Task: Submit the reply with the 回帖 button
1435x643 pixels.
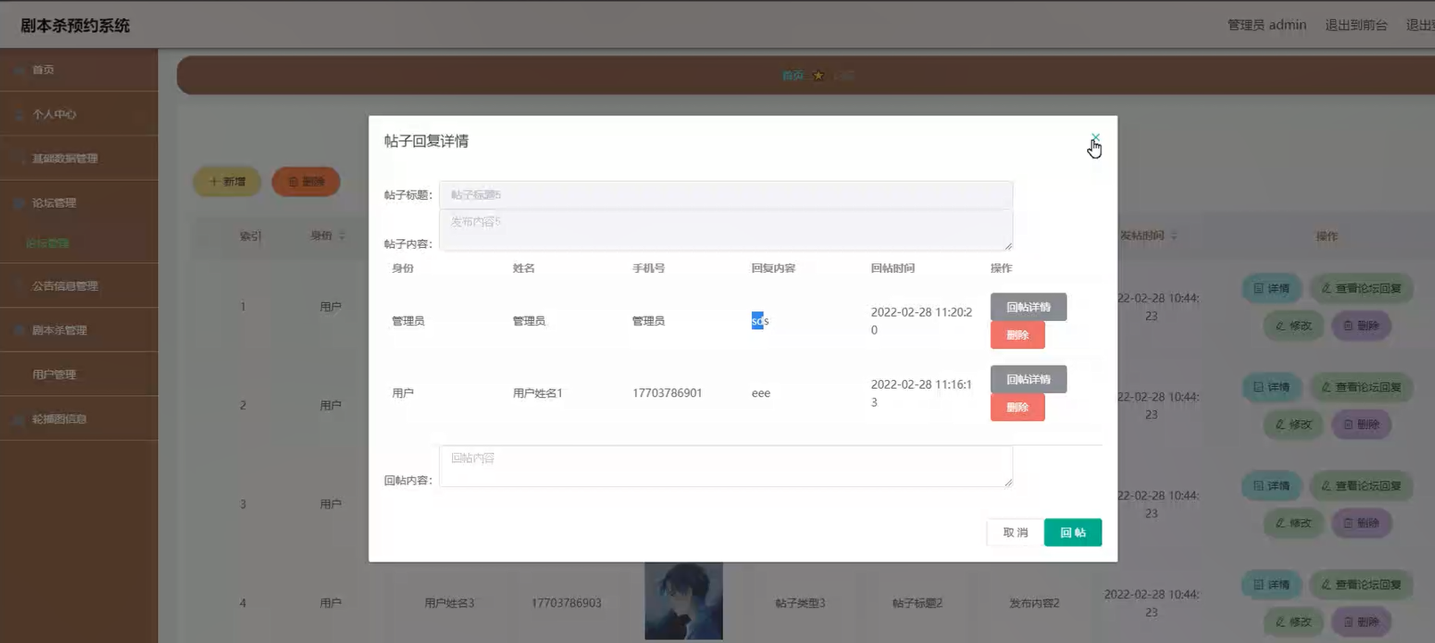Action: 1073,532
